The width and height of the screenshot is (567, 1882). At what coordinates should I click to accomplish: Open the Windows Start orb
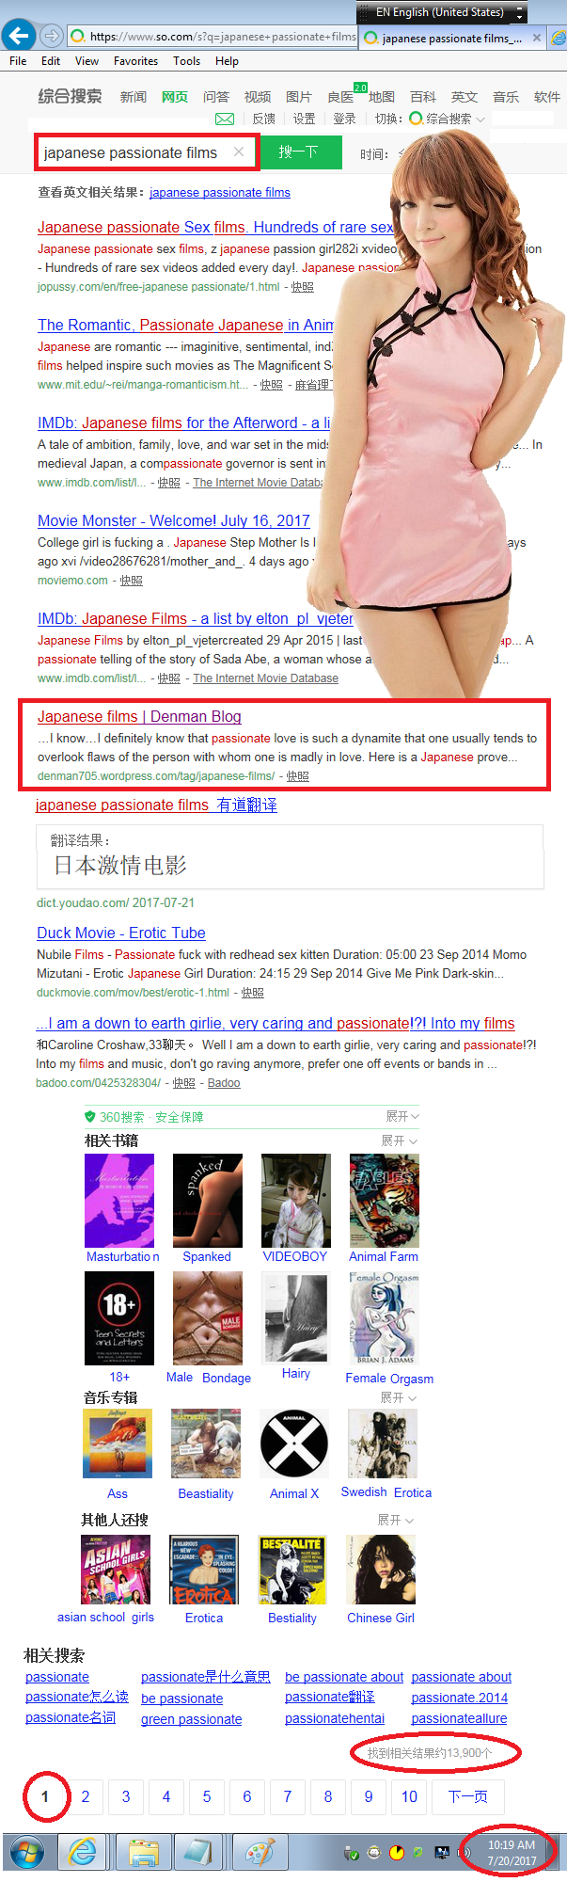point(27,1853)
